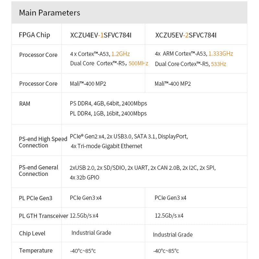Select the orange 1.2GHz frequency text
Image resolution: width=259 pixels, height=259 pixels.
coord(120,54)
